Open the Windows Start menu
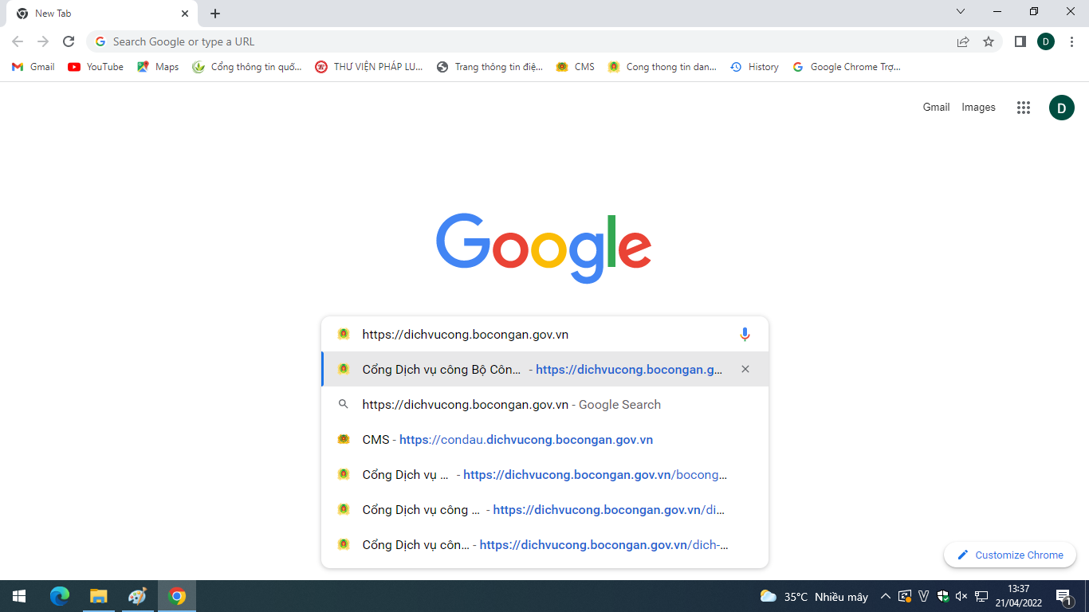This screenshot has width=1089, height=612. pyautogui.click(x=19, y=596)
